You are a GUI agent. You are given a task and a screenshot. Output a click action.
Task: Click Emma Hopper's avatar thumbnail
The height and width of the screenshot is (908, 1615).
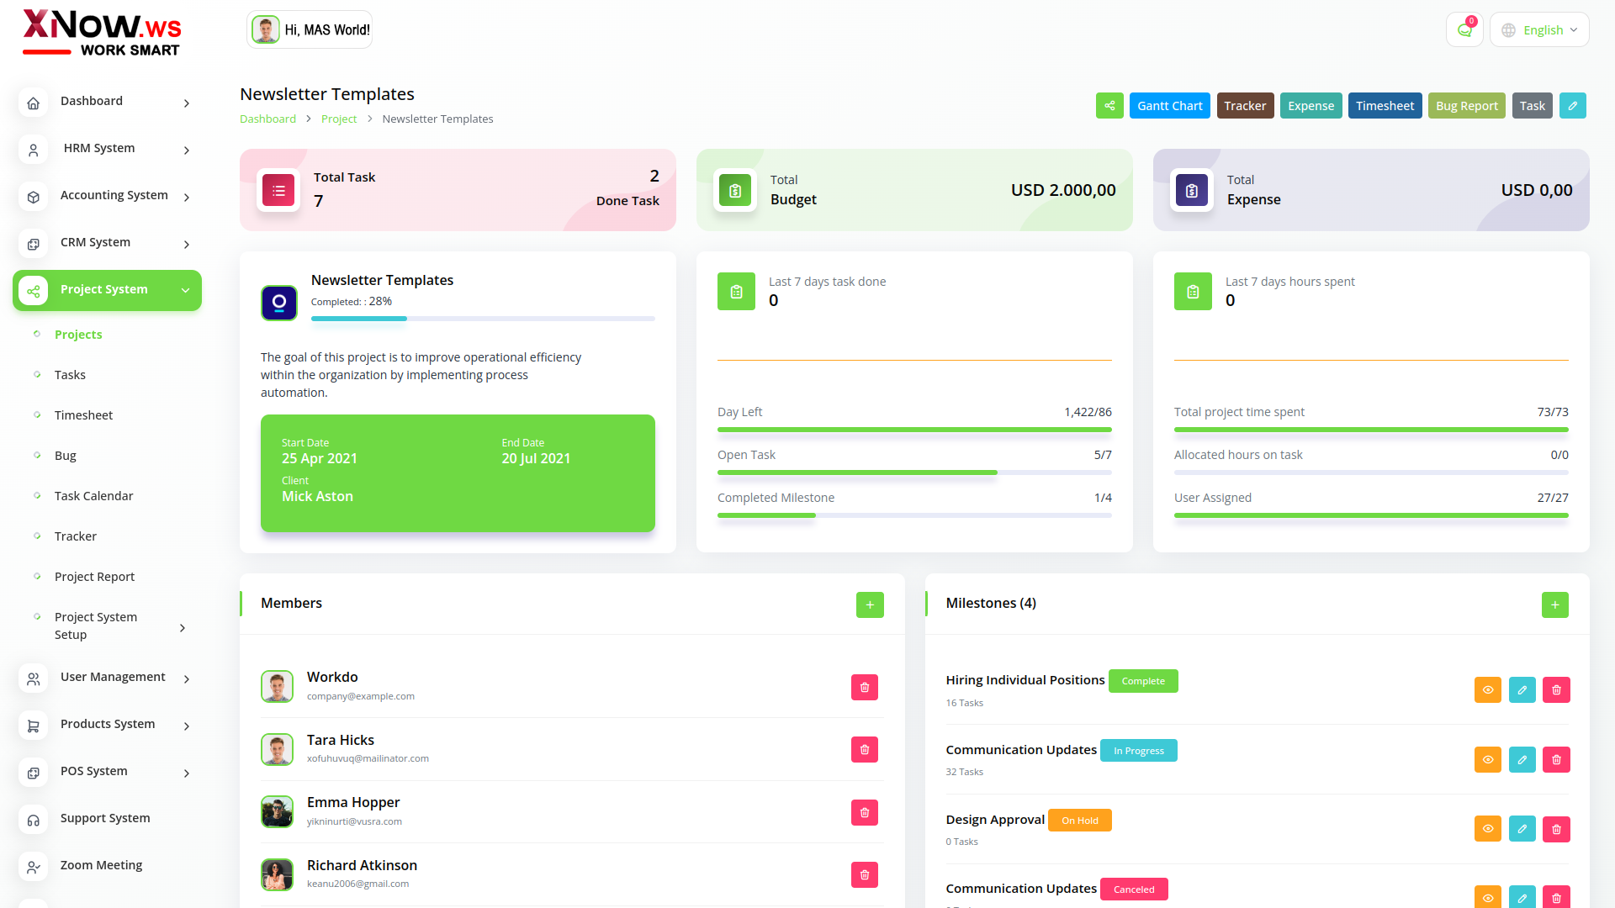click(277, 812)
